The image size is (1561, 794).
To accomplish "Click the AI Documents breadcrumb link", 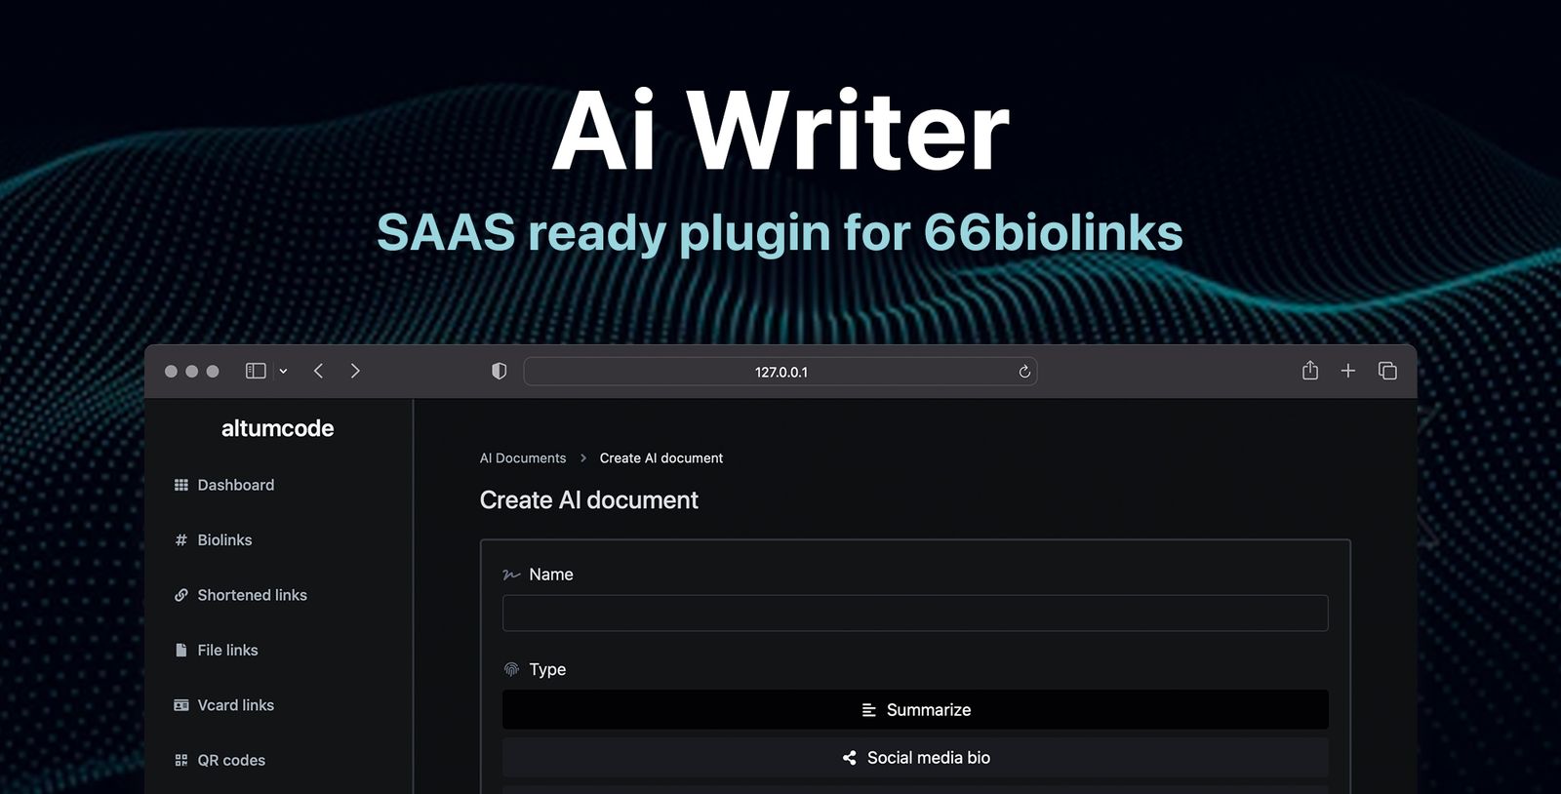I will click(522, 458).
